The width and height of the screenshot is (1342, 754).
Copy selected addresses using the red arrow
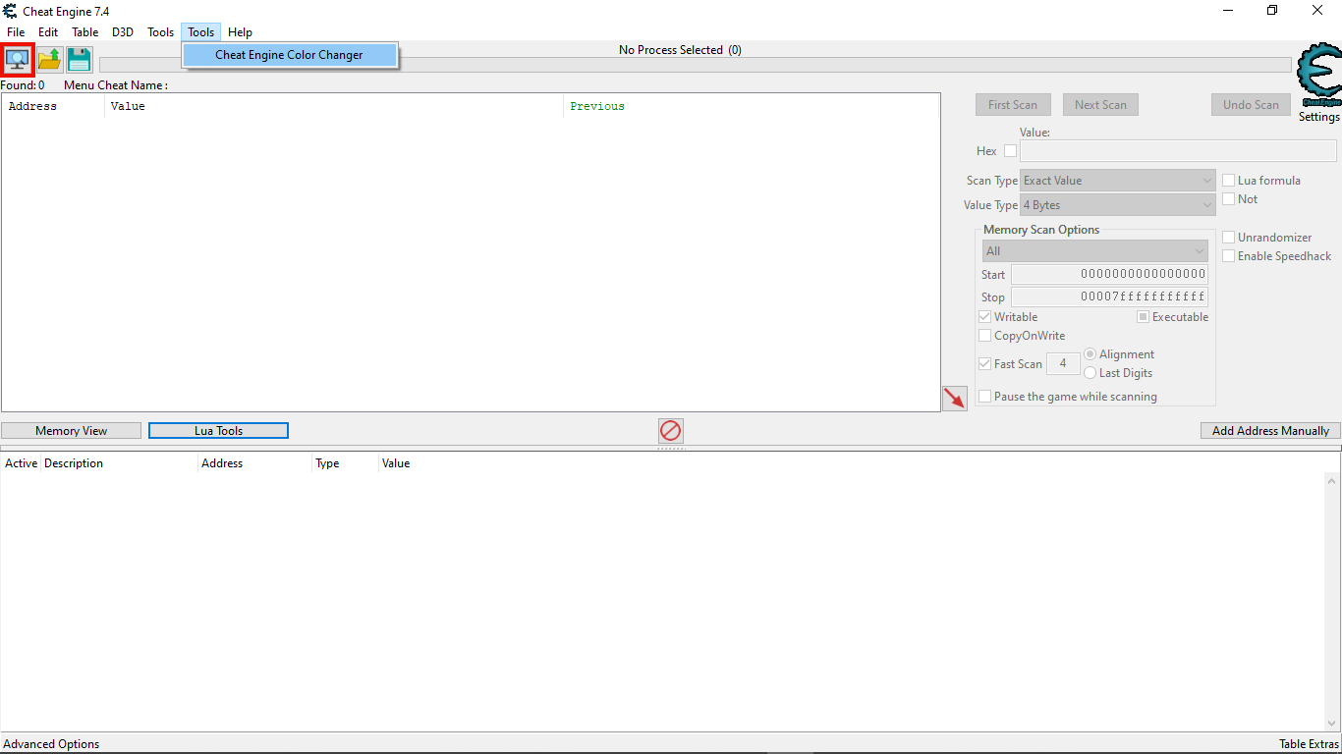pos(954,398)
